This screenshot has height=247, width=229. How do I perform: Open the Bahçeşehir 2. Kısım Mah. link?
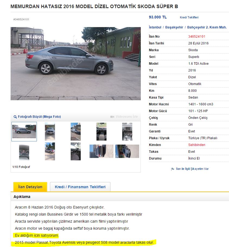tap(207, 27)
